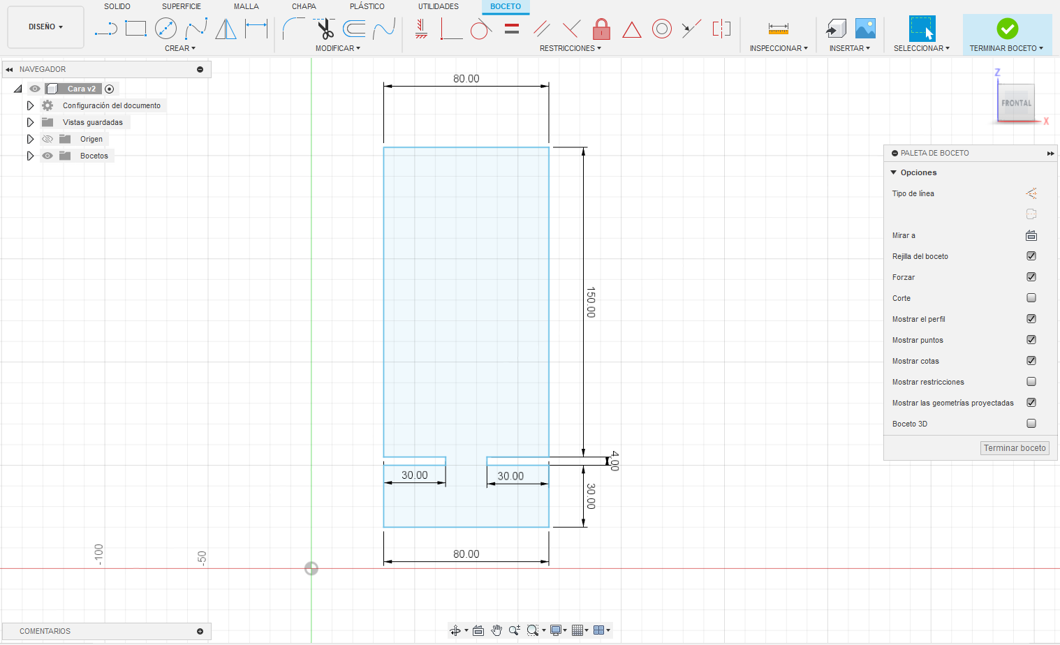Select the Fillet tool in Modificar

click(x=293, y=29)
